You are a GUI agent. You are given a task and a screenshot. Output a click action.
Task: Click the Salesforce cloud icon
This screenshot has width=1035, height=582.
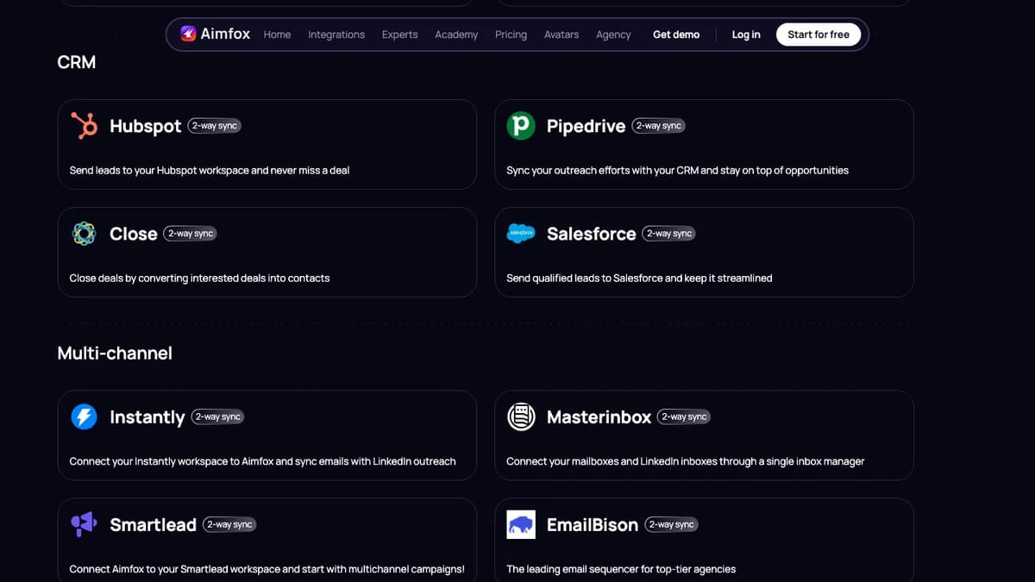pos(521,234)
